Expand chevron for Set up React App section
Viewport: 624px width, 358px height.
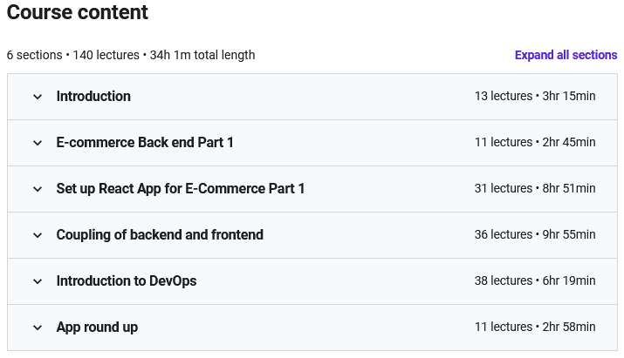[38, 189]
